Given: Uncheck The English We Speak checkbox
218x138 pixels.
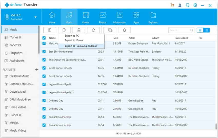Looking at the screenshot, I should (44, 60).
